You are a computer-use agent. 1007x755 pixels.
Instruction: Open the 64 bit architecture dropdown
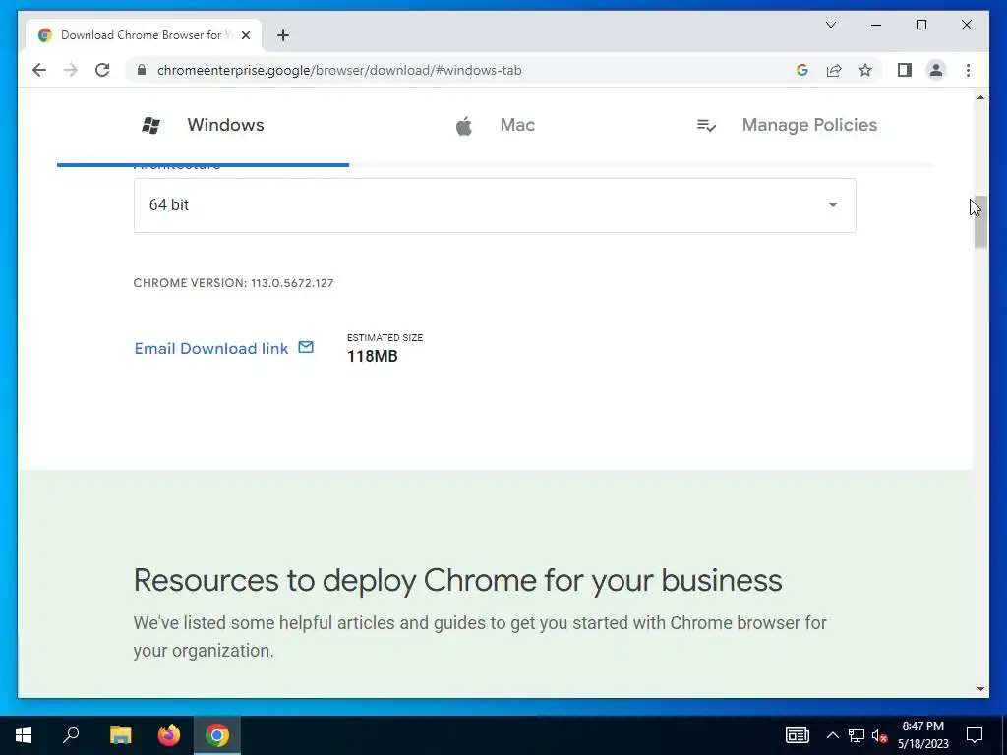[x=495, y=204]
